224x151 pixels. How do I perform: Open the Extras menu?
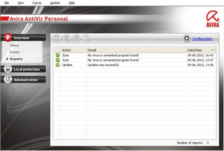[x=37, y=3]
